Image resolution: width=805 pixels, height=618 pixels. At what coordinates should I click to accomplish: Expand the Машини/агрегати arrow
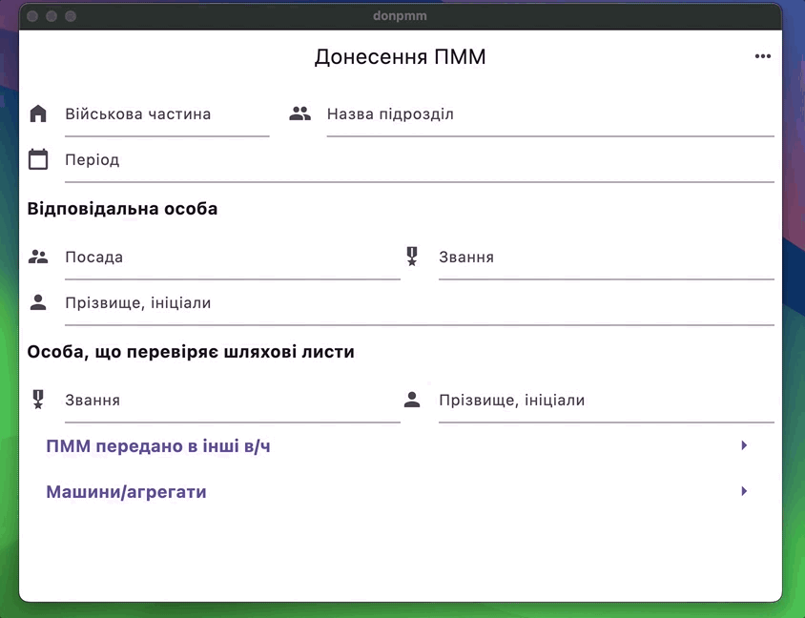[744, 491]
